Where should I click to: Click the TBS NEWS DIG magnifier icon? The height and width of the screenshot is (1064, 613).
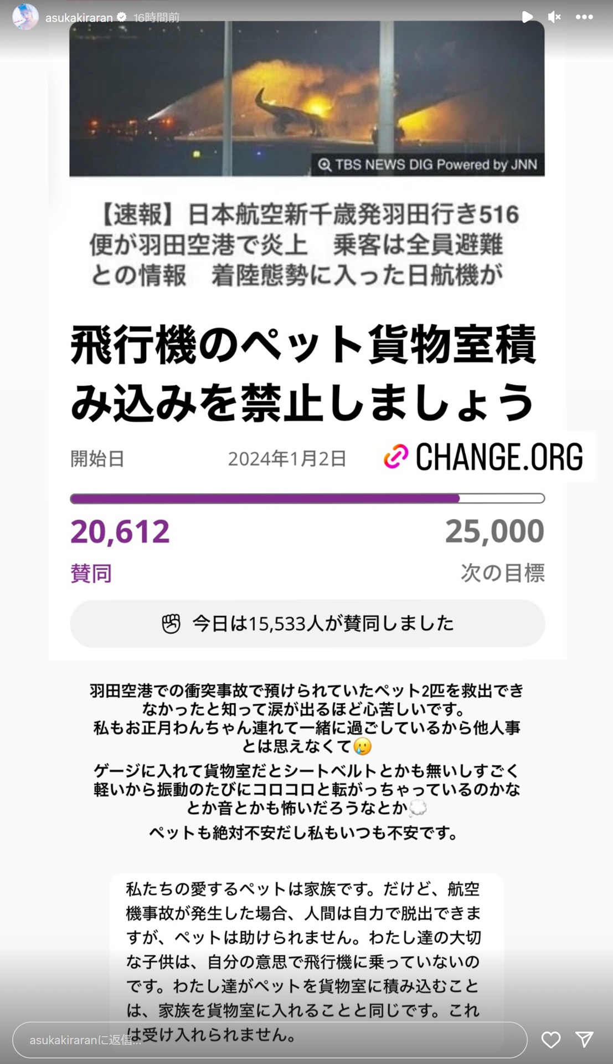pos(324,165)
